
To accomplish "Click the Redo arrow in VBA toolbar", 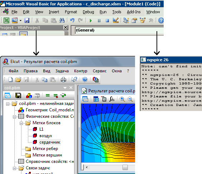I will 80,20.
